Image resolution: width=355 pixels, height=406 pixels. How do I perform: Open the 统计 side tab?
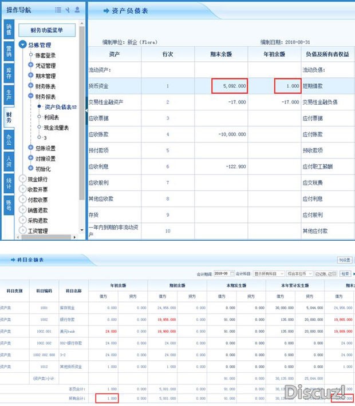9,184
